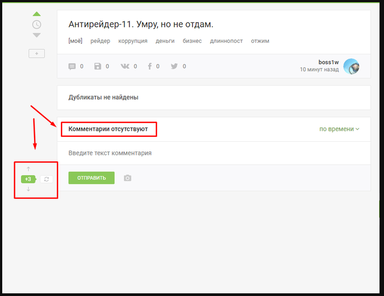Viewport: 384px width, 296px height.
Task: Click into the 'Введите текст комментария' field
Action: point(214,153)
